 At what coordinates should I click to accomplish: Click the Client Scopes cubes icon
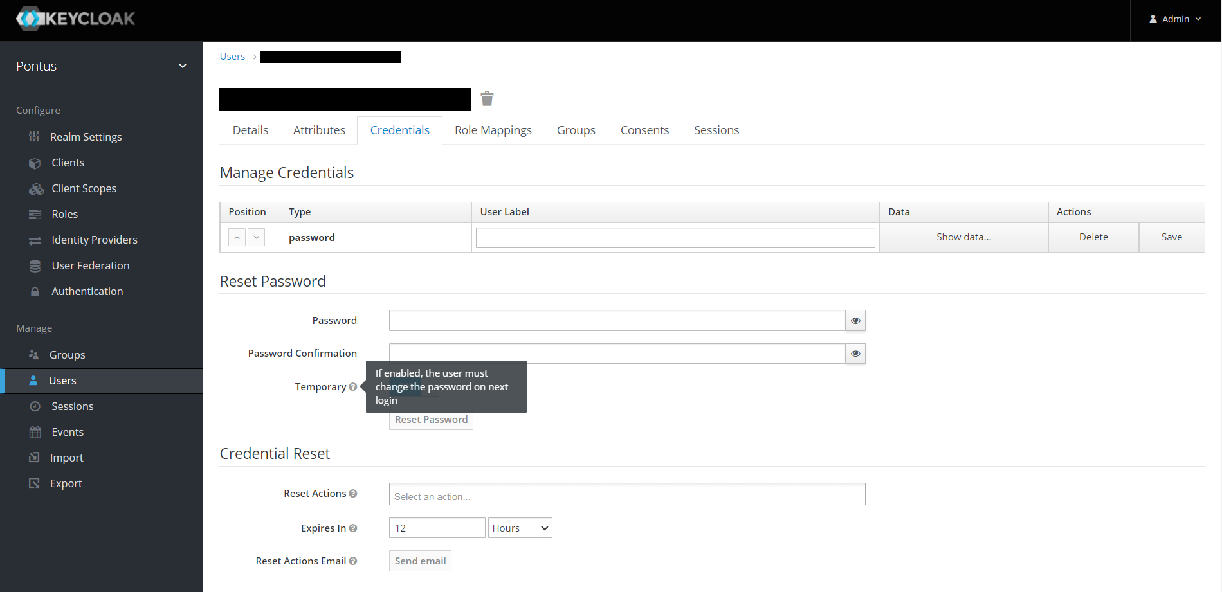coord(36,189)
